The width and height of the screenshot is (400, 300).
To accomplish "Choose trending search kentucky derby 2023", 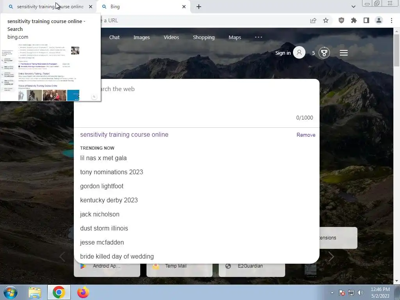I will point(109,200).
